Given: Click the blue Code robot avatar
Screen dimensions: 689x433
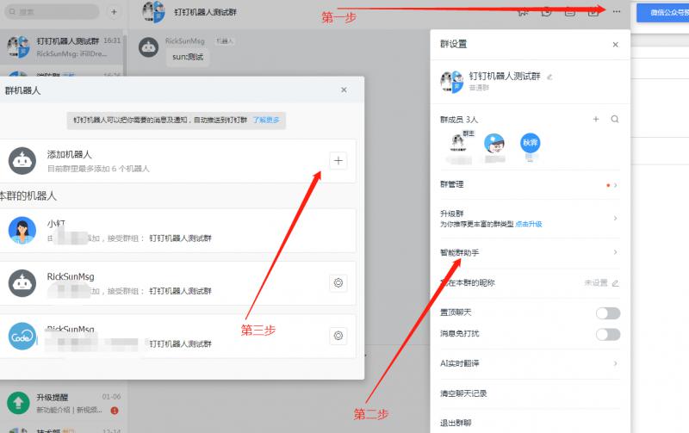Looking at the screenshot, I should (22, 337).
